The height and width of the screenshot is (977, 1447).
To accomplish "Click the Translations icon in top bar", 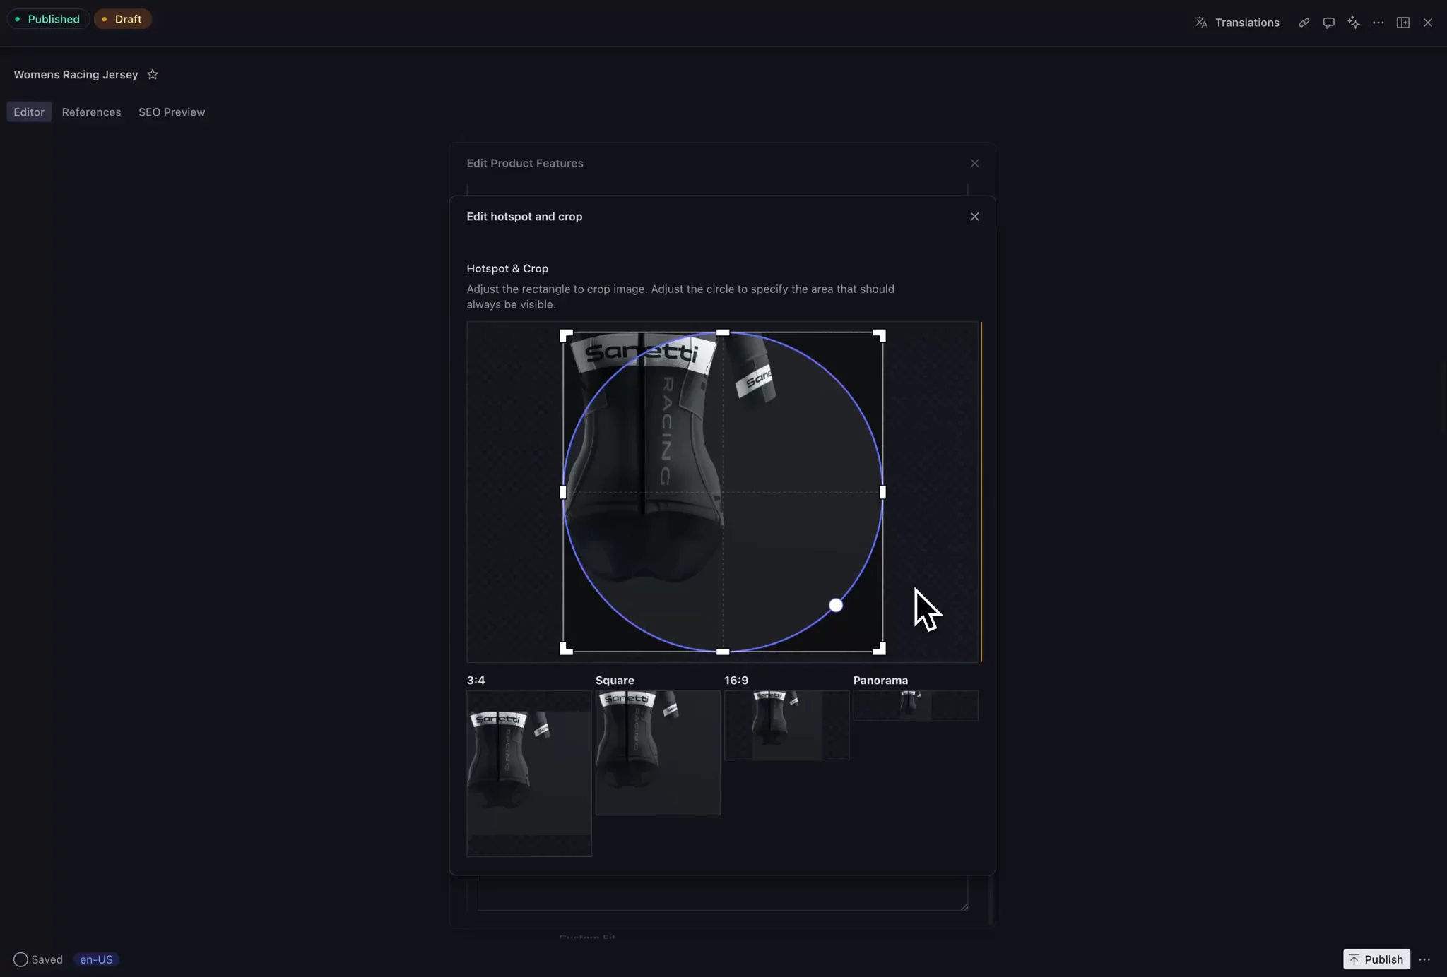I will [1201, 23].
